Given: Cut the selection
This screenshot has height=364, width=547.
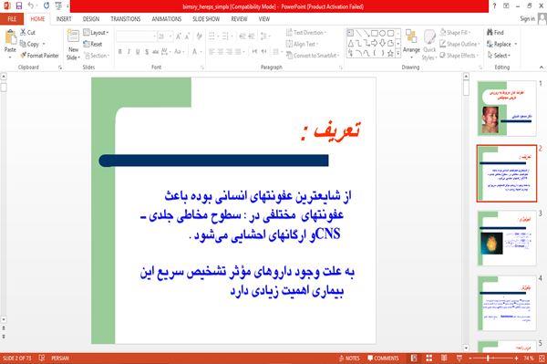Looking at the screenshot, I should [28, 33].
